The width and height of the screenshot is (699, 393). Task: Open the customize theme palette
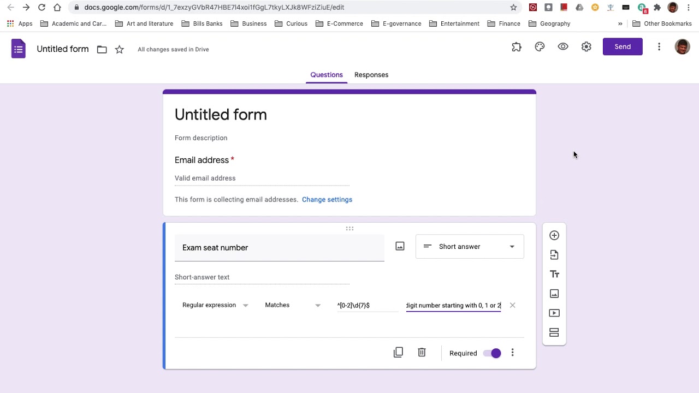point(540,47)
